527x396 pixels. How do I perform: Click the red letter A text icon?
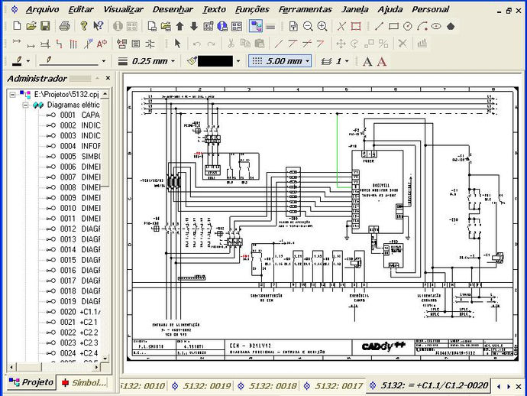click(382, 61)
